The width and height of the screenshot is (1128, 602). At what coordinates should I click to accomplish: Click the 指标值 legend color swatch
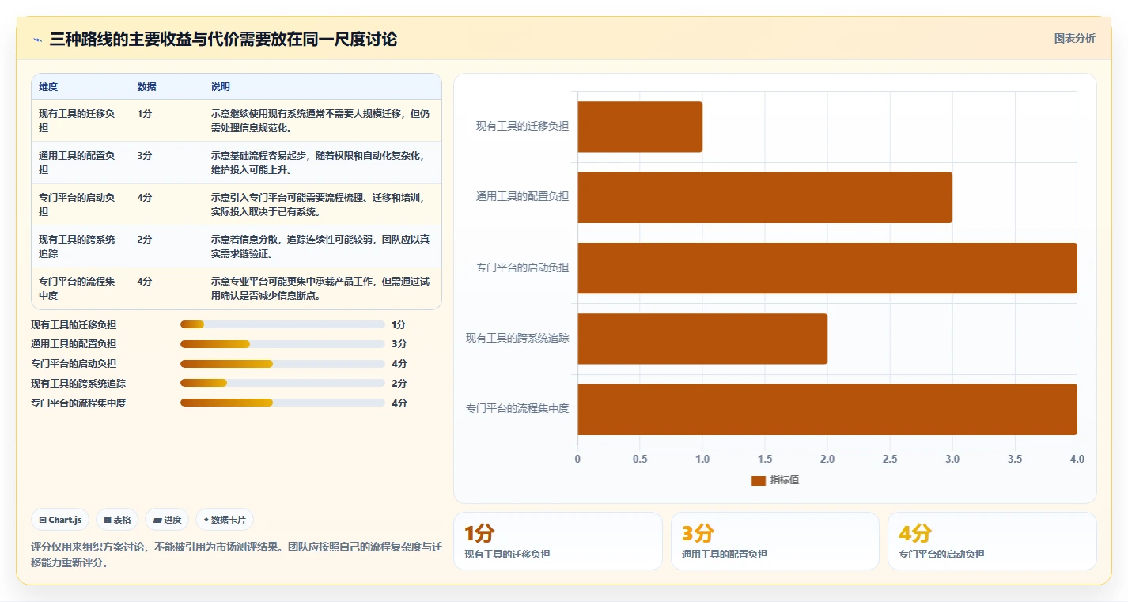tap(759, 480)
